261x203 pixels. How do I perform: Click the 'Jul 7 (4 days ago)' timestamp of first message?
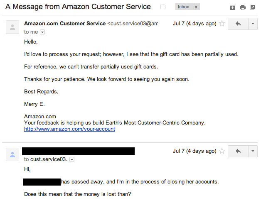coord(194,24)
